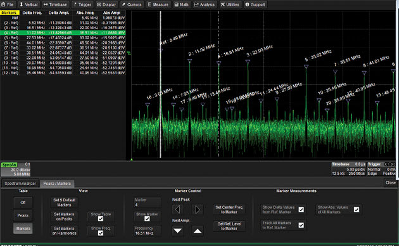The image size is (399, 246).
Task: Click Next Ampl up arrow
Action: [x=198, y=231]
